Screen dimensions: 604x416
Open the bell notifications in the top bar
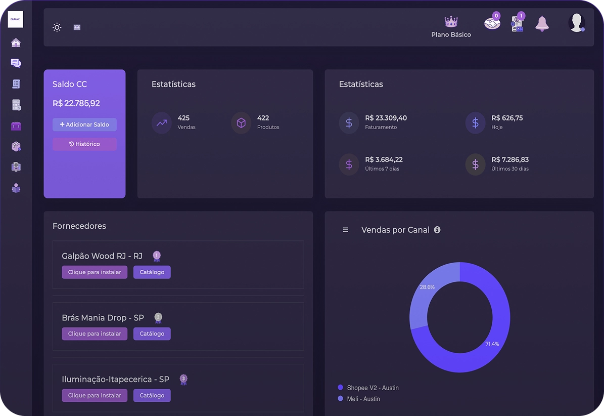[x=542, y=24]
